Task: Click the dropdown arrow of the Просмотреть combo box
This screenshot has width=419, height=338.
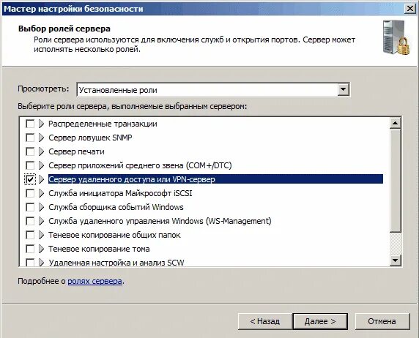Action: [x=343, y=90]
